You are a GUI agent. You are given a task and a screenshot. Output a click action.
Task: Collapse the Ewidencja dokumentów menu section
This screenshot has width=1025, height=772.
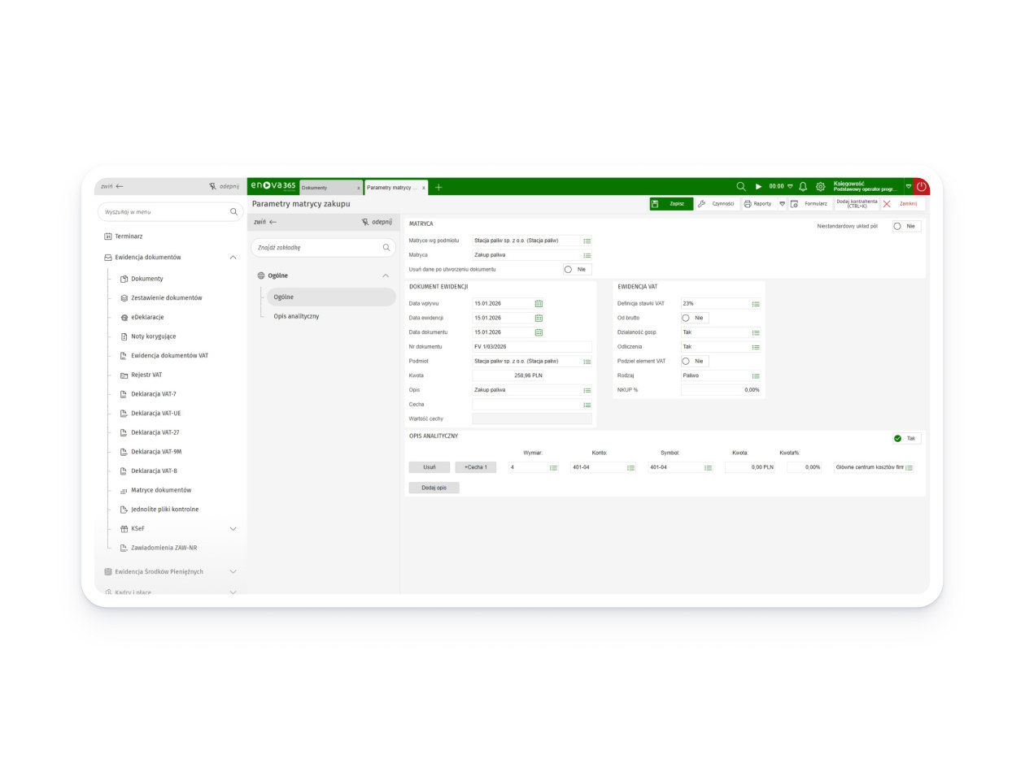click(x=233, y=258)
